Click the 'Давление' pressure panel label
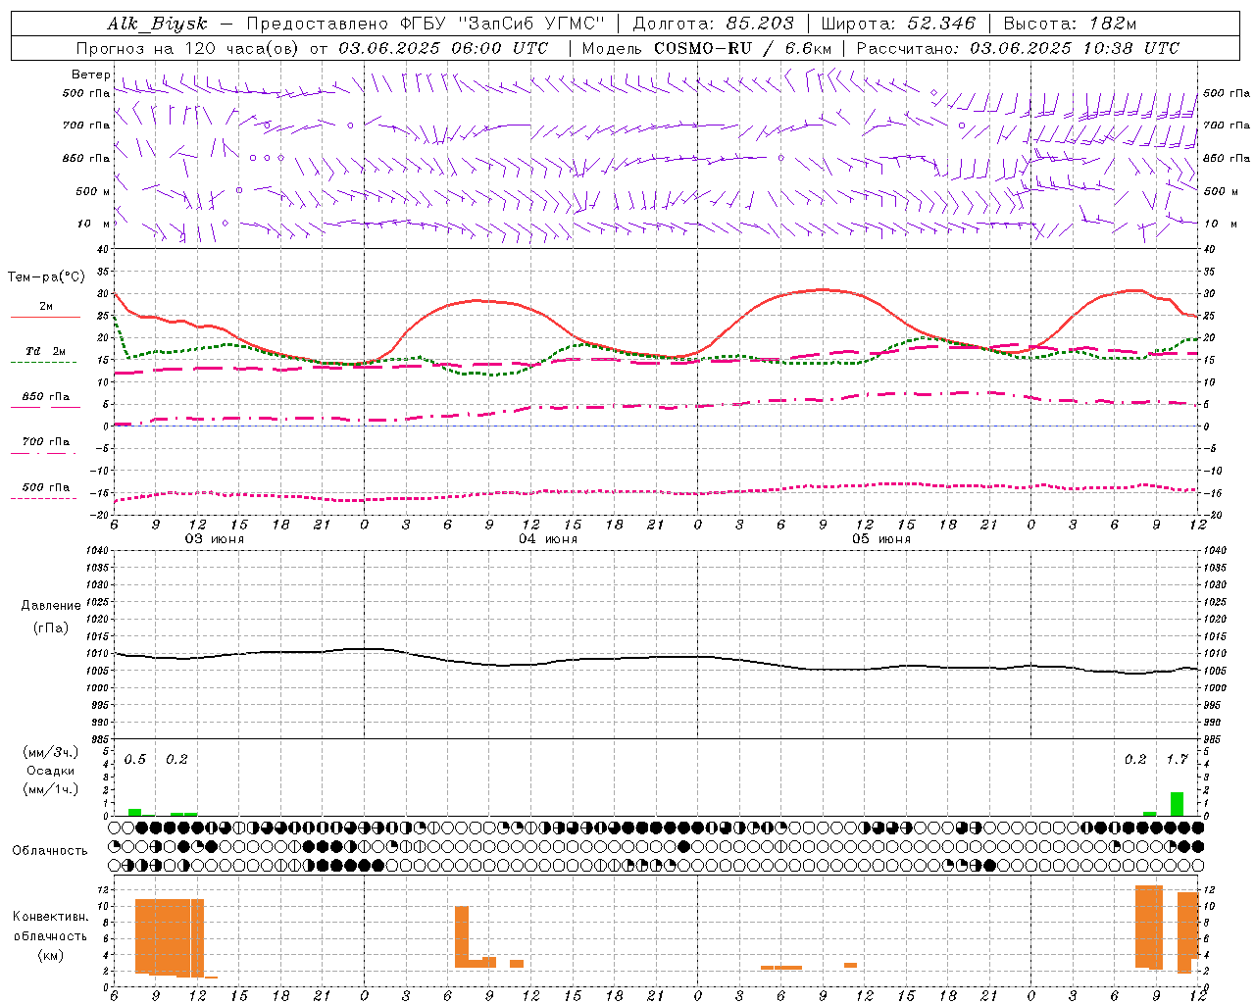Screen dimensions: 1255x1004 [51, 606]
